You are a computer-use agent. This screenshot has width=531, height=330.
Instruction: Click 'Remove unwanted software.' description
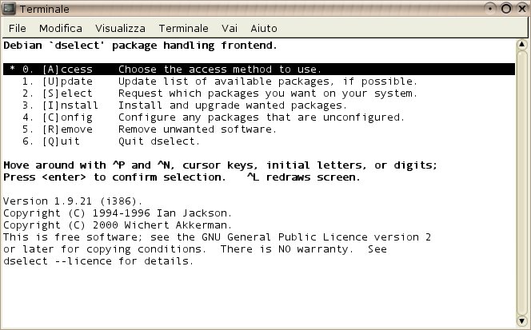coord(198,129)
